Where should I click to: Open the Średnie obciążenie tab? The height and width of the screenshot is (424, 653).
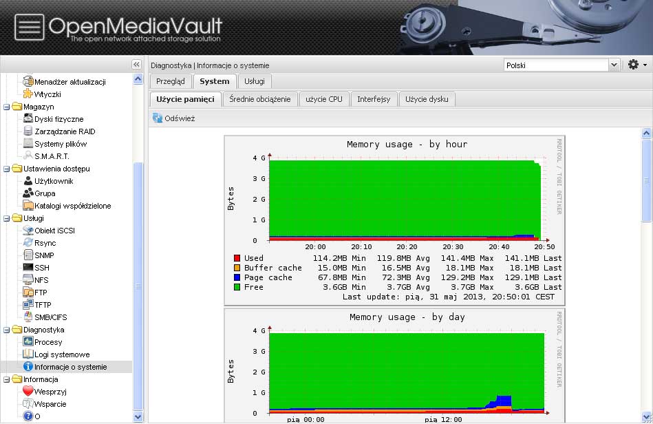(x=260, y=99)
